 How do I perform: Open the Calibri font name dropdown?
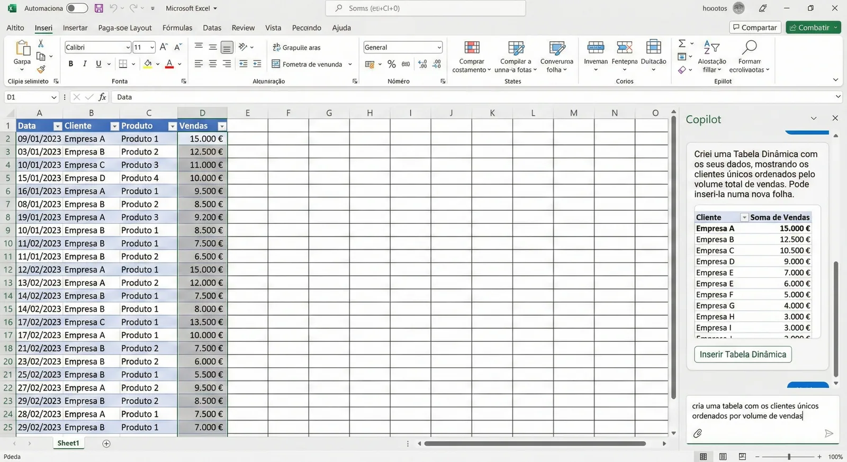coord(128,48)
